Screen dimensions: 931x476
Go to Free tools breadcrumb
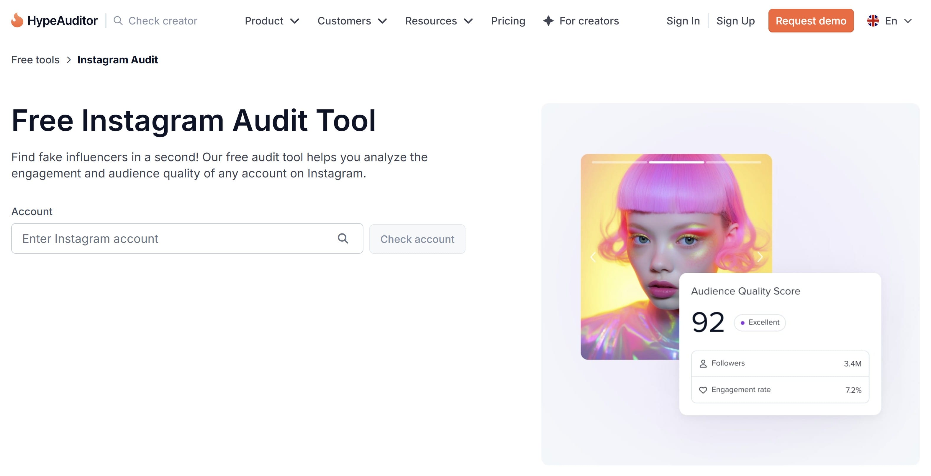point(35,60)
